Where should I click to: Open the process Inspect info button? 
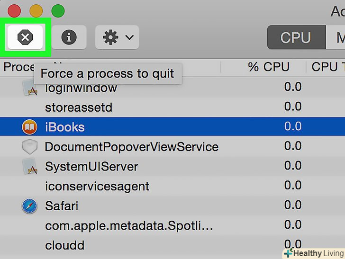tap(69, 37)
